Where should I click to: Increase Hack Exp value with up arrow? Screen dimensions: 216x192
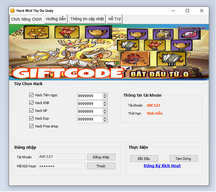click(x=105, y=118)
